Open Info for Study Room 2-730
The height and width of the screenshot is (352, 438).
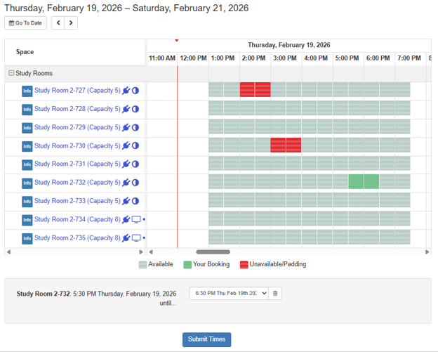27,146
